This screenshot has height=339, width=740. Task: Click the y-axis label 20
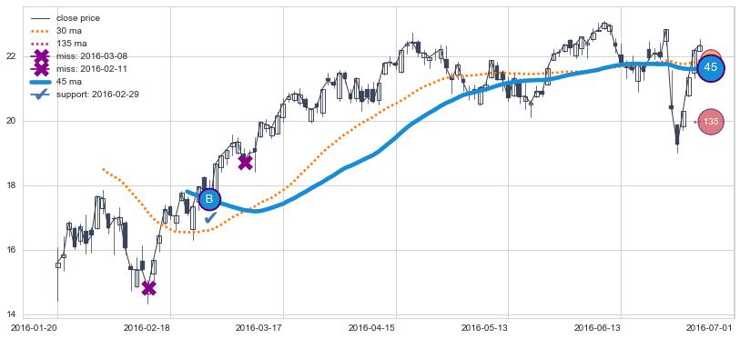14,121
